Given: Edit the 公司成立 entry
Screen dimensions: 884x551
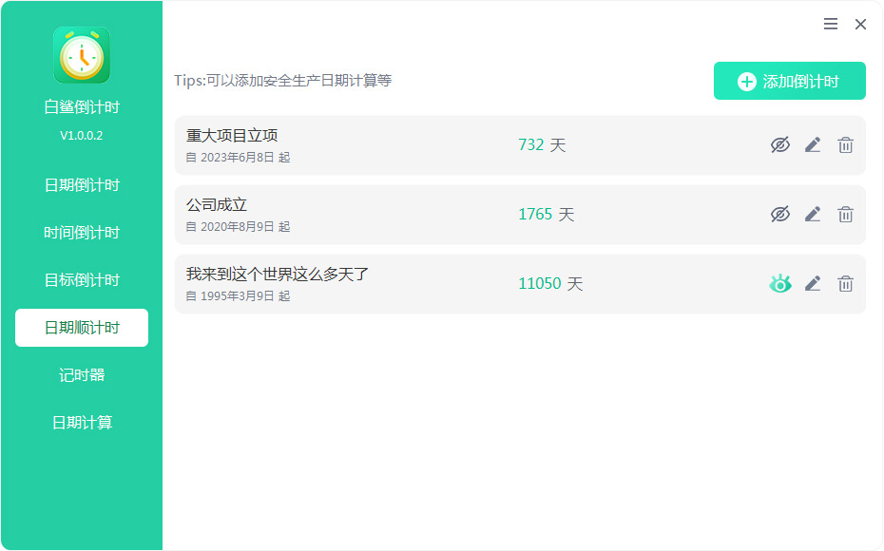Looking at the screenshot, I should click(x=813, y=214).
